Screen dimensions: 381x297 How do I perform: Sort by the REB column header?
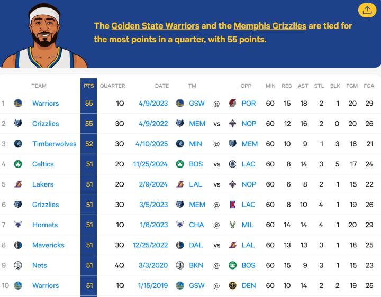point(286,86)
